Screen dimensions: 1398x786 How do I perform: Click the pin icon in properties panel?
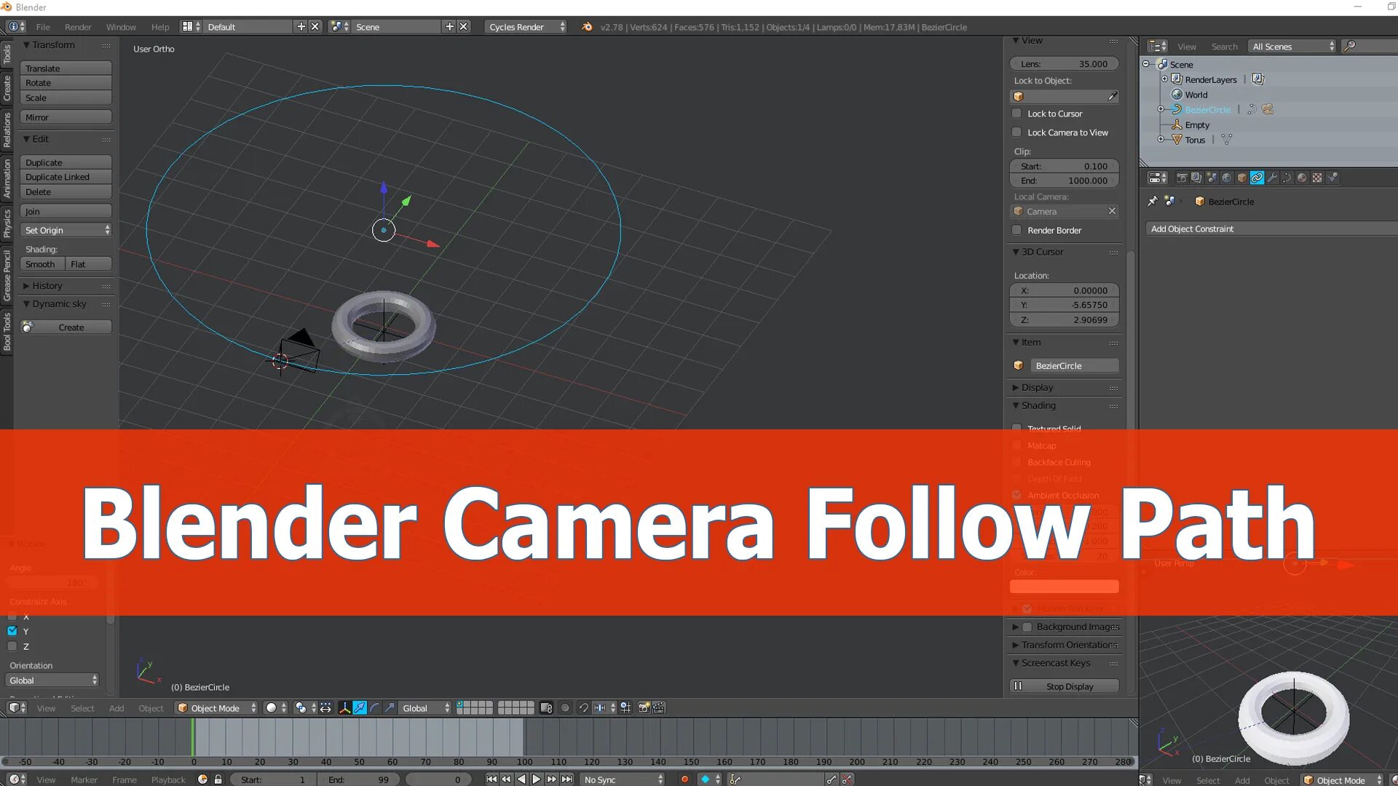(1153, 202)
